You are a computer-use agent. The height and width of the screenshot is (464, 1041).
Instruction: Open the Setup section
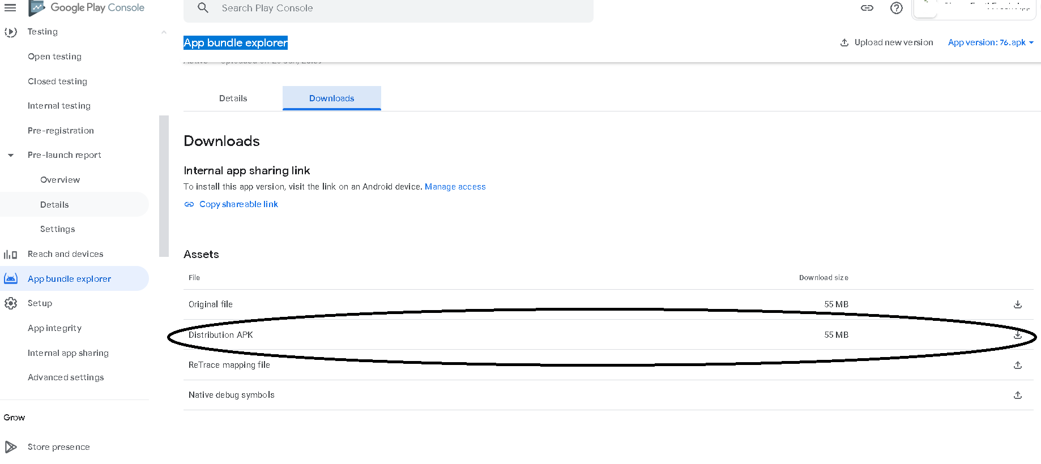pyautogui.click(x=40, y=303)
